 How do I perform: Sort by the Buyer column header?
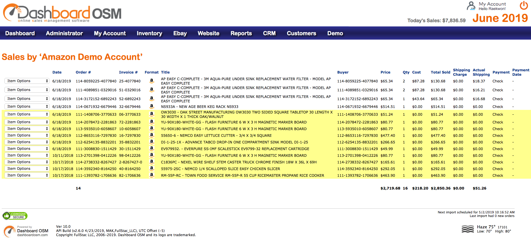(x=343, y=72)
